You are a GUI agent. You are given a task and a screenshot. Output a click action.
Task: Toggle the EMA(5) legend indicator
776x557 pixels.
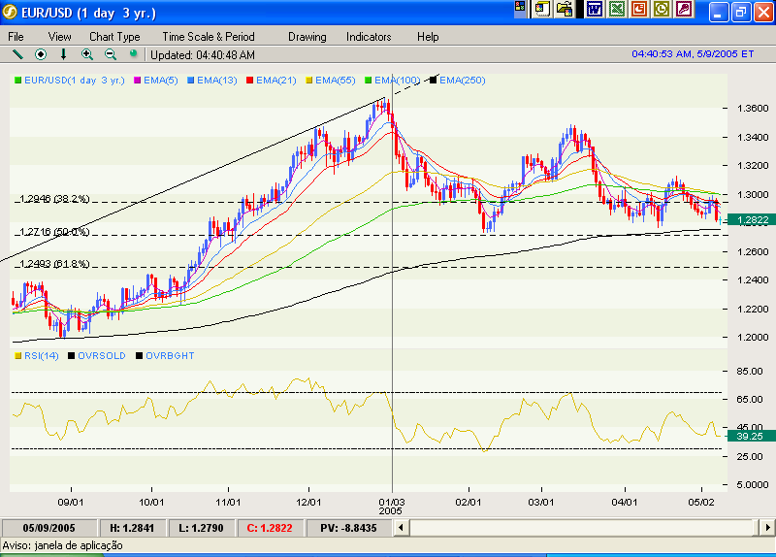click(x=156, y=81)
